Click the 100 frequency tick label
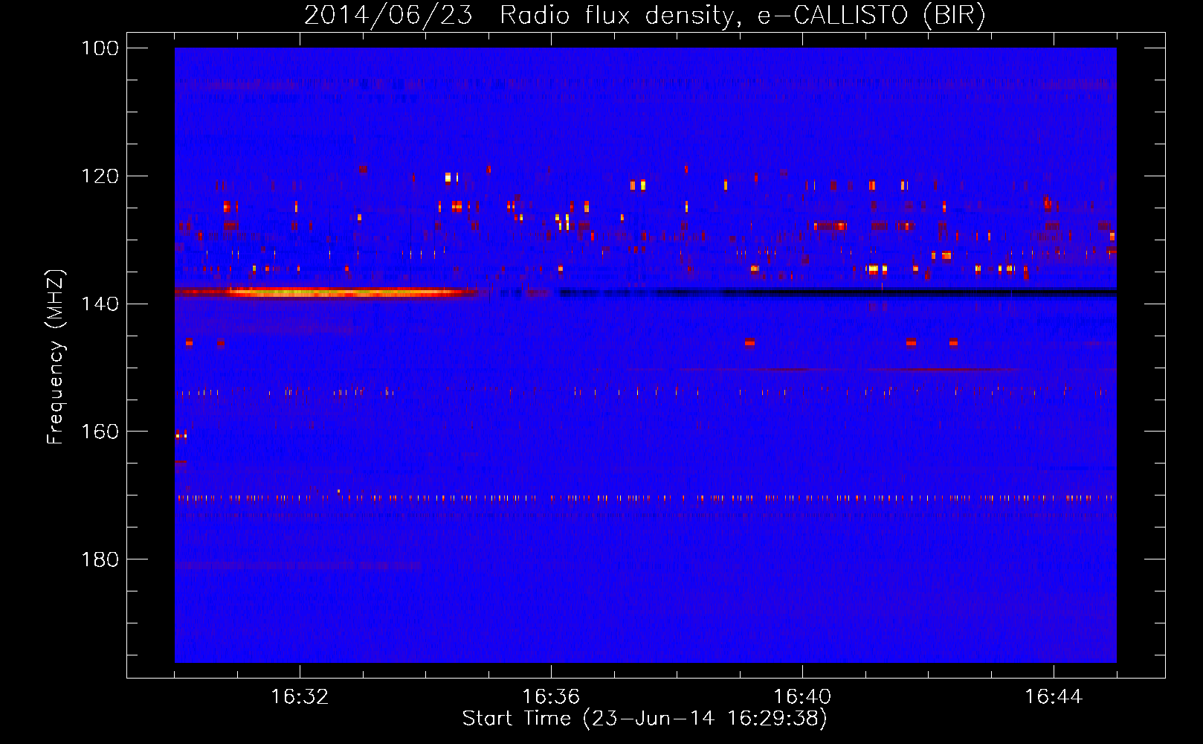 pyautogui.click(x=100, y=48)
